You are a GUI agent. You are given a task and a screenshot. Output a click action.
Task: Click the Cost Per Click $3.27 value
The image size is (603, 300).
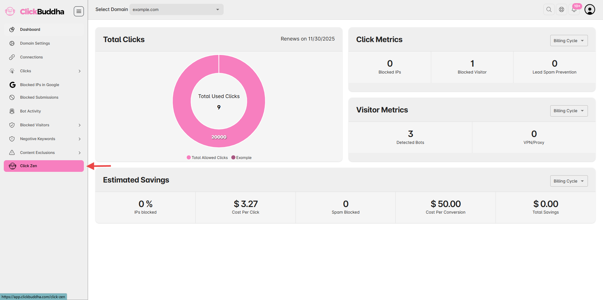pos(246,204)
